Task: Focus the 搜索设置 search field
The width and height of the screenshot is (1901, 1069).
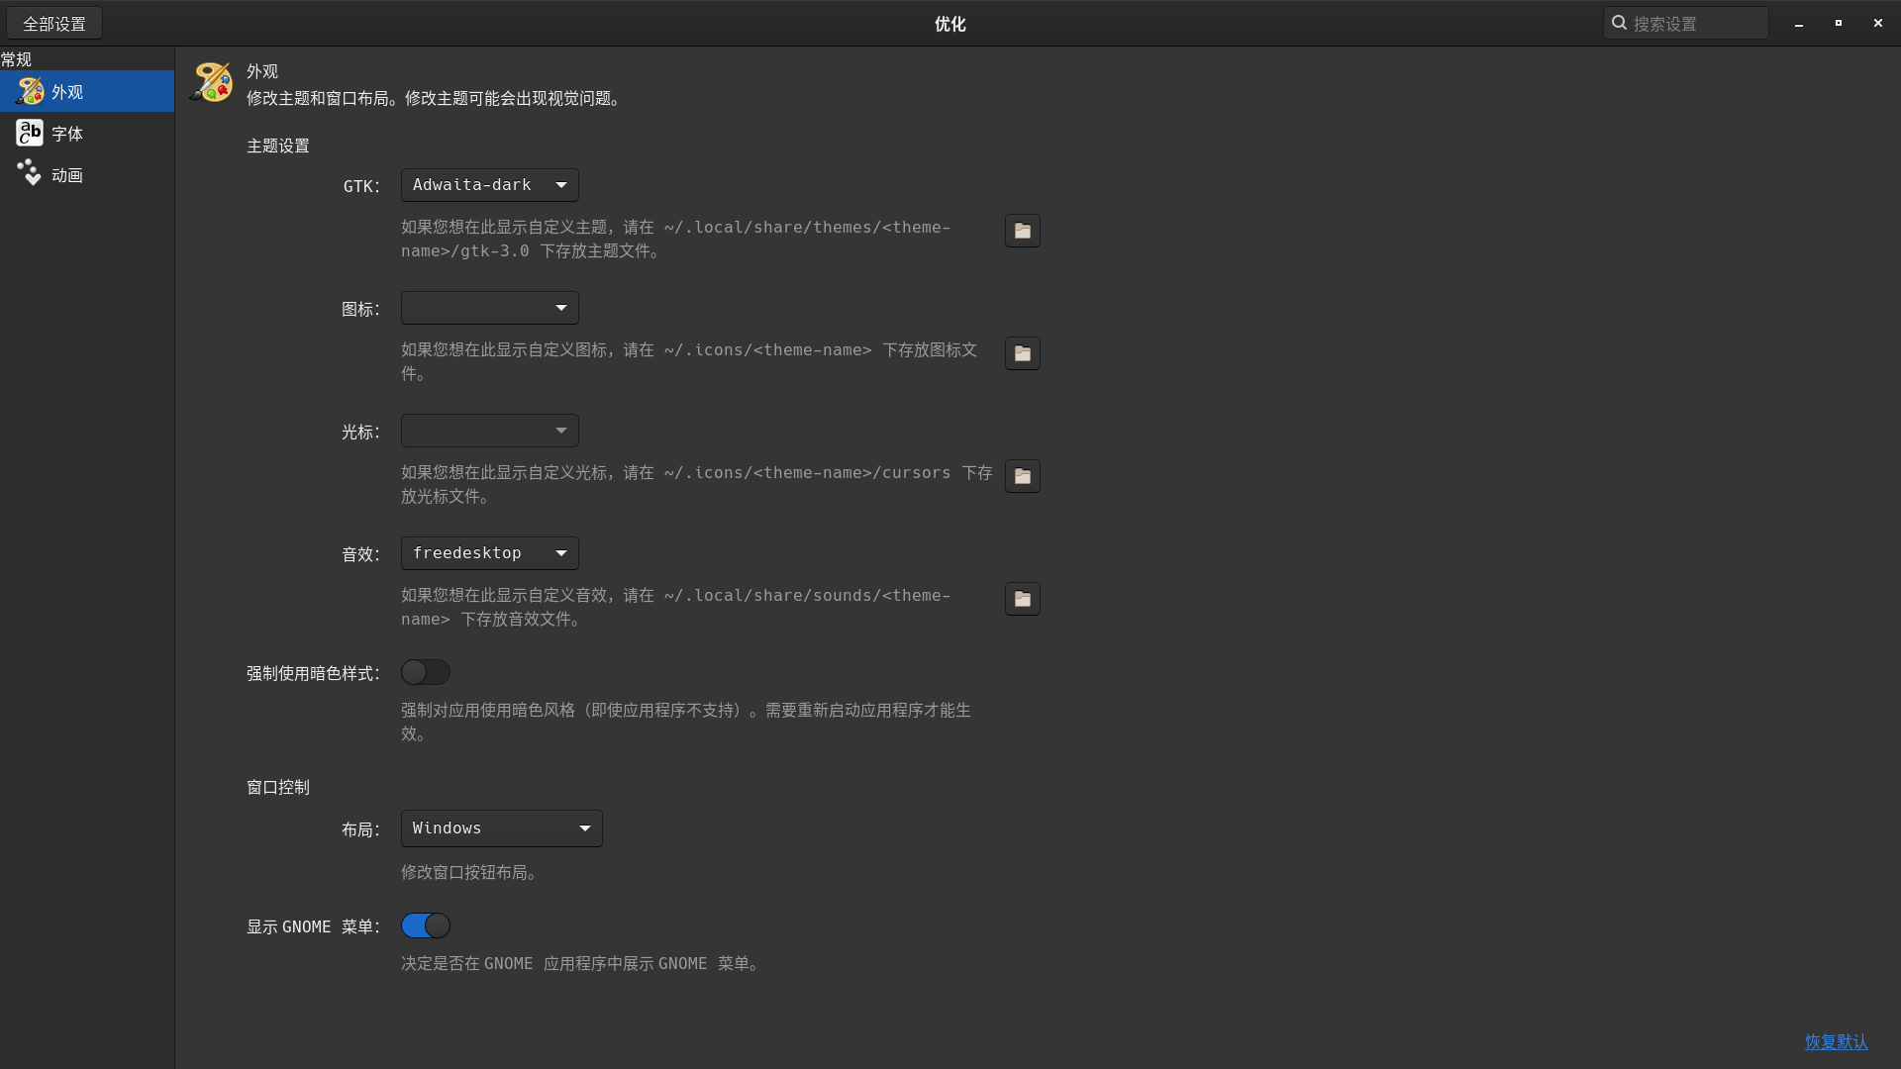Action: coord(1685,23)
